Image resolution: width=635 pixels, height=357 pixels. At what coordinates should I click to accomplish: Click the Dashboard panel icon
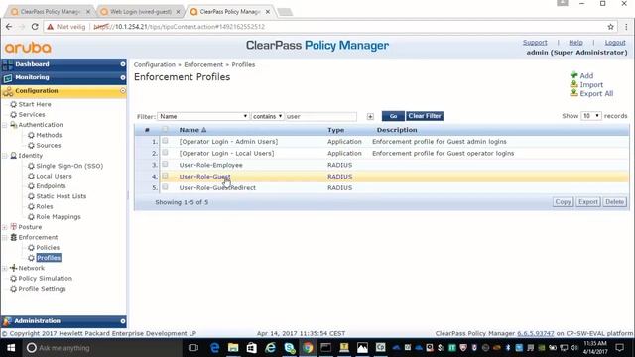[8, 64]
